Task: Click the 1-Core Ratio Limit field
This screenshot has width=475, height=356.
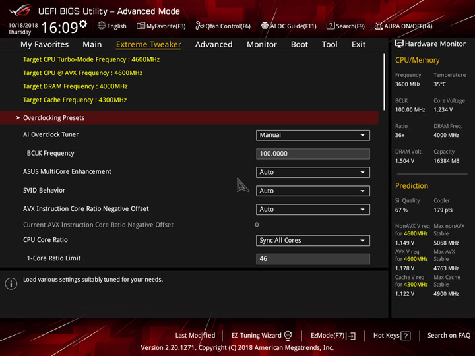Action: (x=313, y=259)
